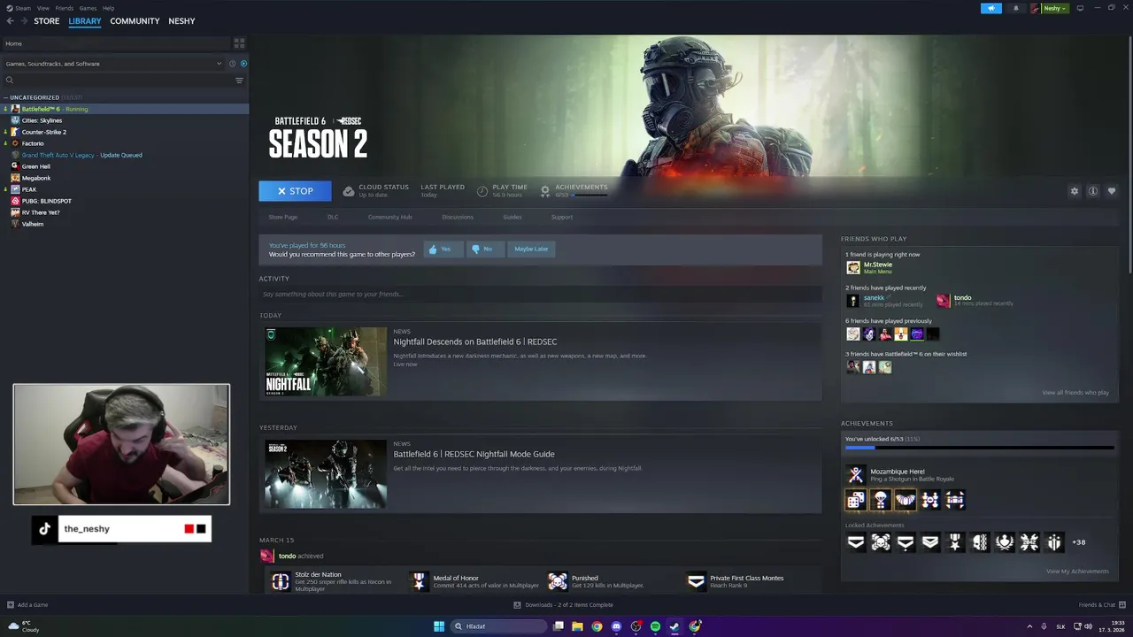Open advanced library filter options icon
Screen dimensions: 1133x637
[239, 81]
